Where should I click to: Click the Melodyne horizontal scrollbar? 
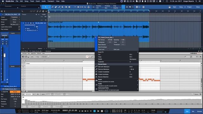pyautogui.click(x=60, y=91)
